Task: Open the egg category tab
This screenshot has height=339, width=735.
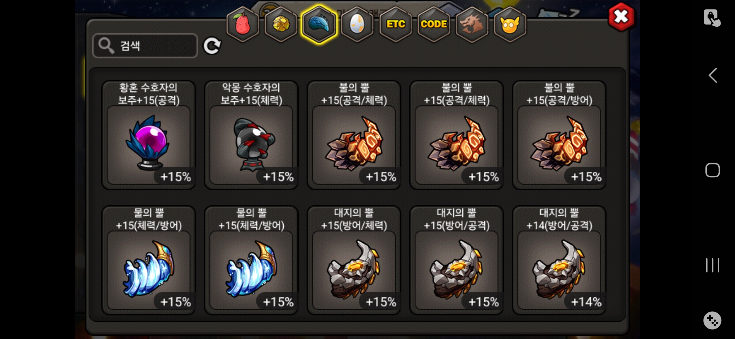Action: (357, 24)
